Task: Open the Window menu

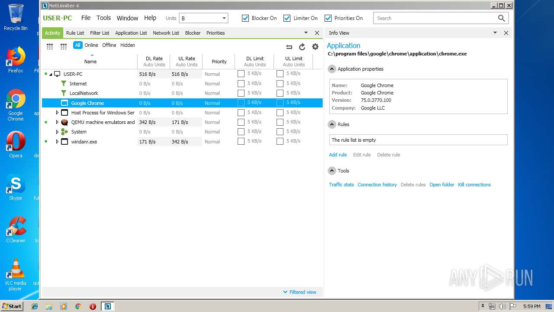Action: tap(127, 18)
